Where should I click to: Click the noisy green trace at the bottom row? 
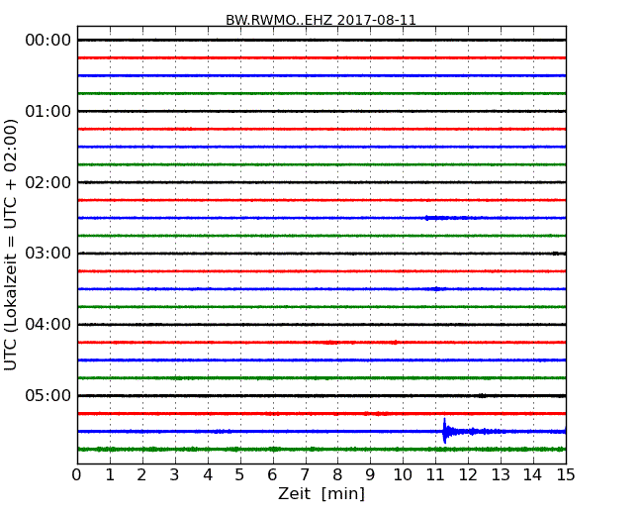click(x=321, y=450)
